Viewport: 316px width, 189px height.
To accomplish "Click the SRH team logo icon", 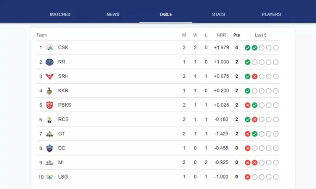I will tap(50, 76).
